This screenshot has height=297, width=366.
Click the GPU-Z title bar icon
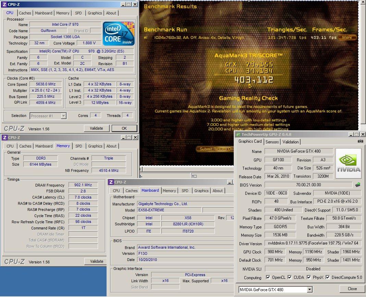(x=238, y=134)
